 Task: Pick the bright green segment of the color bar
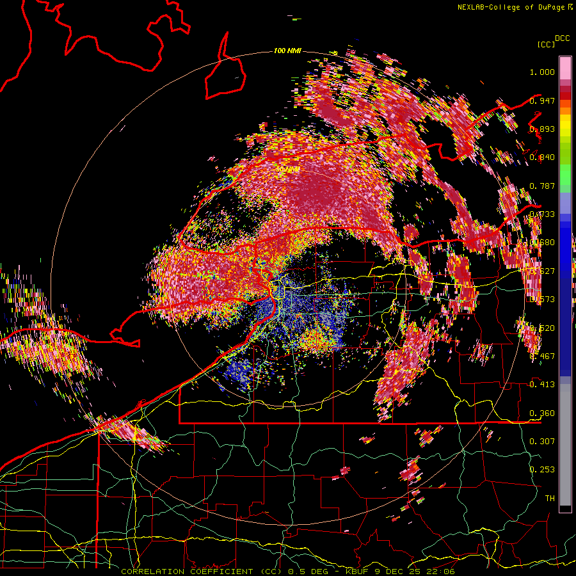tap(565, 175)
